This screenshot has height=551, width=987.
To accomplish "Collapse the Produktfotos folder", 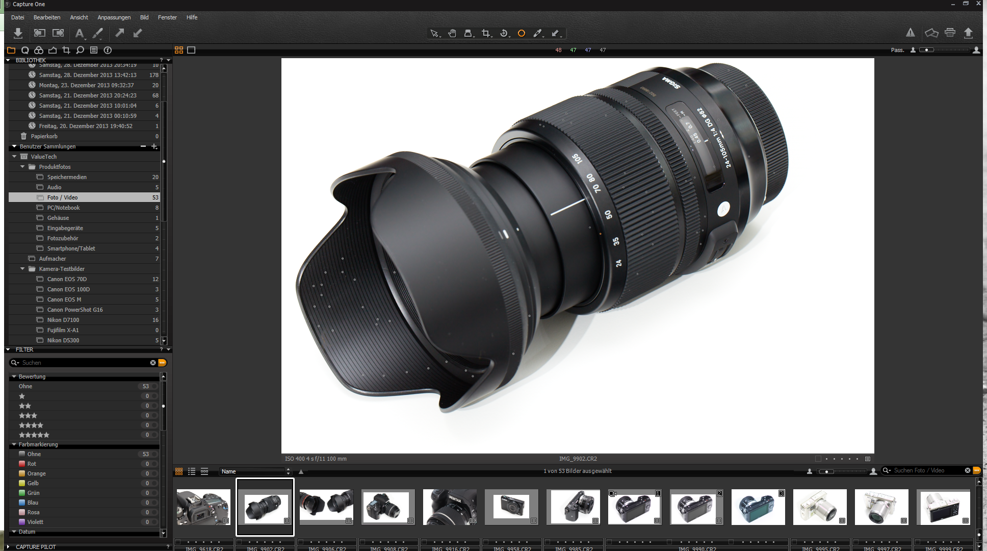I will [22, 167].
